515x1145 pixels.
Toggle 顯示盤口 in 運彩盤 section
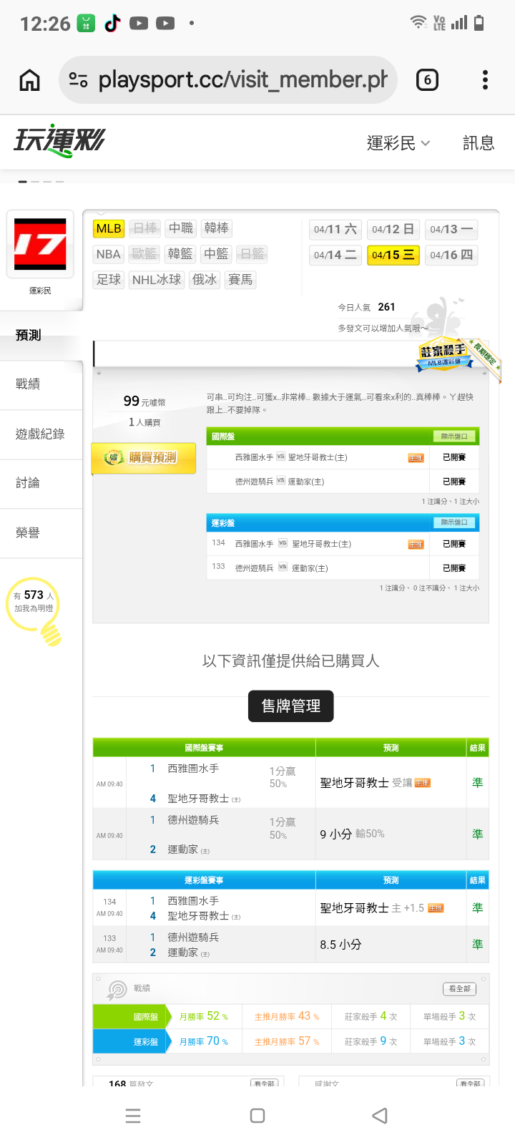(454, 523)
